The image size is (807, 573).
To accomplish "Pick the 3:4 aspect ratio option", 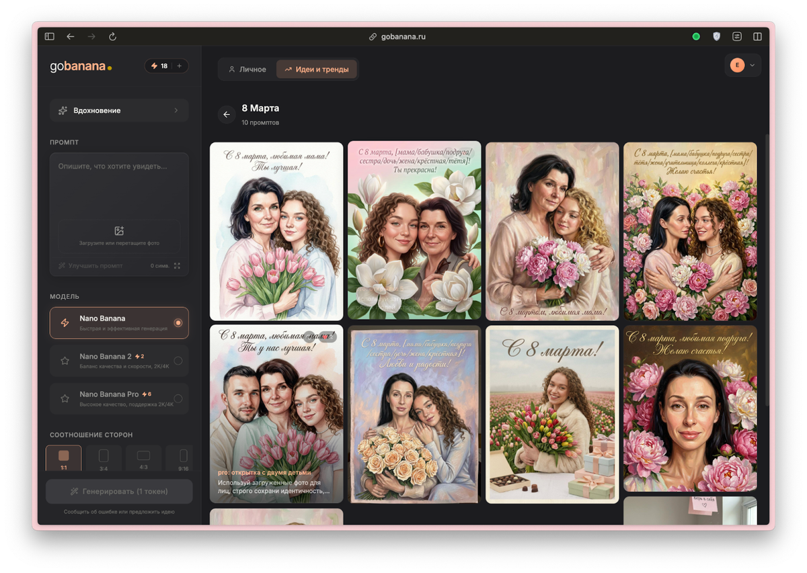I will tap(104, 459).
